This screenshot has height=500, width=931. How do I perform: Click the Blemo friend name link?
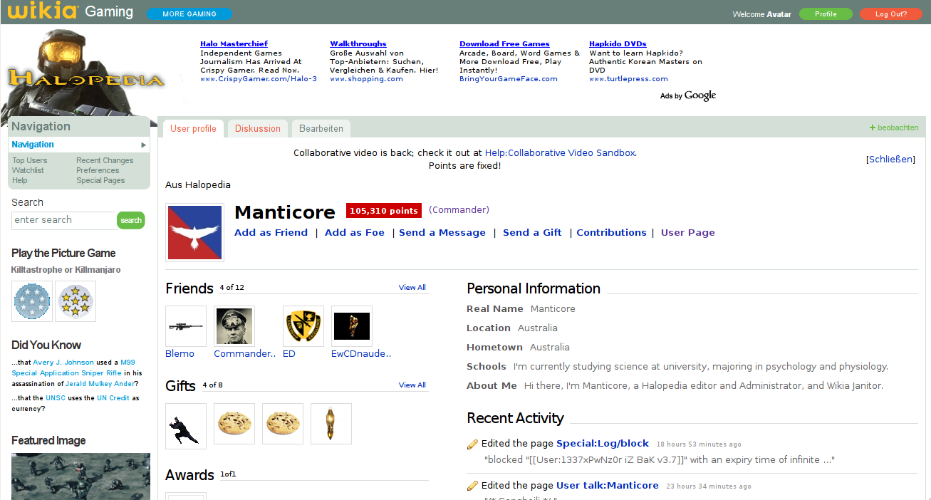coord(180,354)
